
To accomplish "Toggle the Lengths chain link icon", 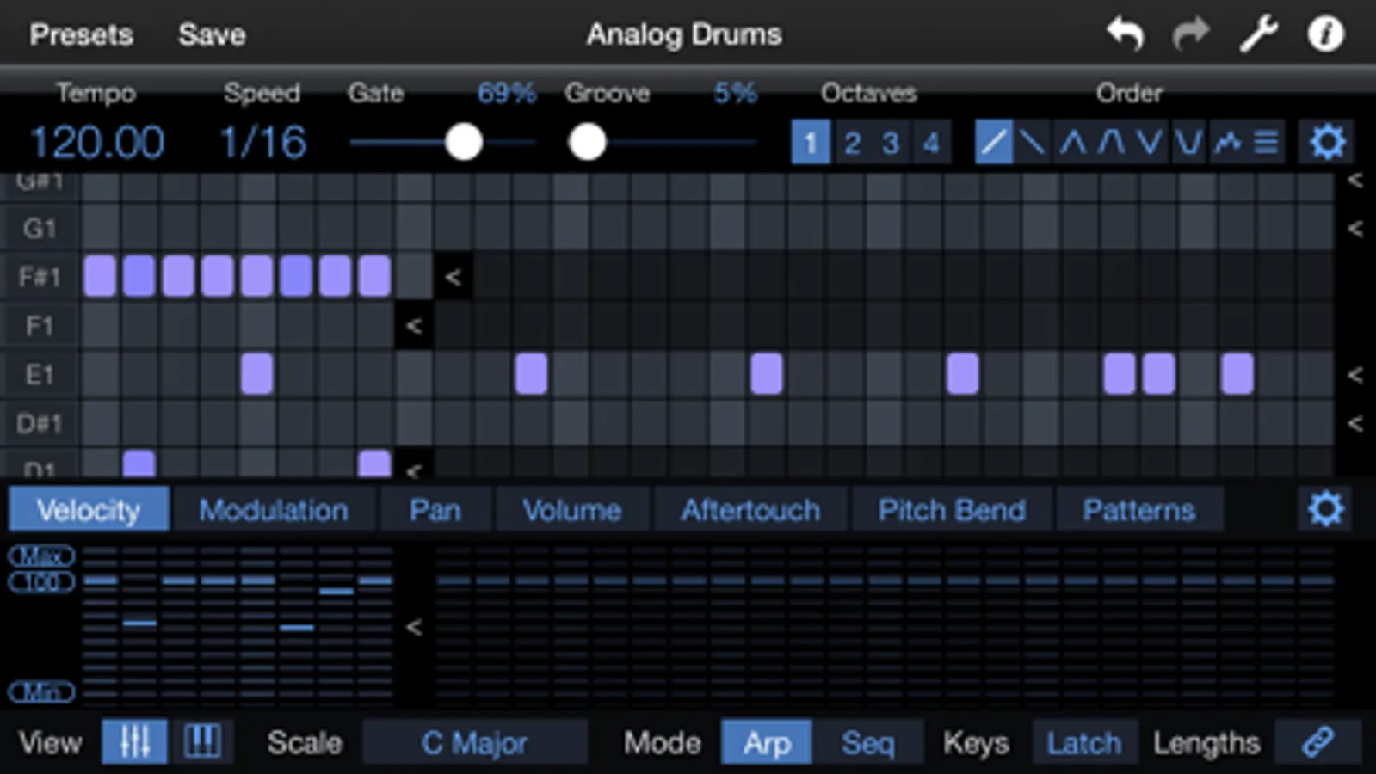I will click(1318, 741).
